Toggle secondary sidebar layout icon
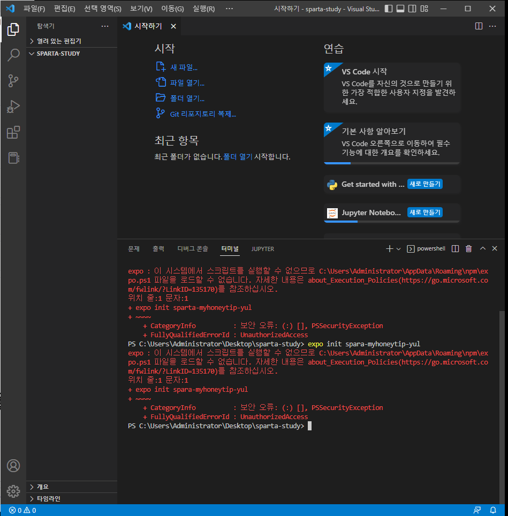This screenshot has height=516, width=508. pyautogui.click(x=412, y=9)
